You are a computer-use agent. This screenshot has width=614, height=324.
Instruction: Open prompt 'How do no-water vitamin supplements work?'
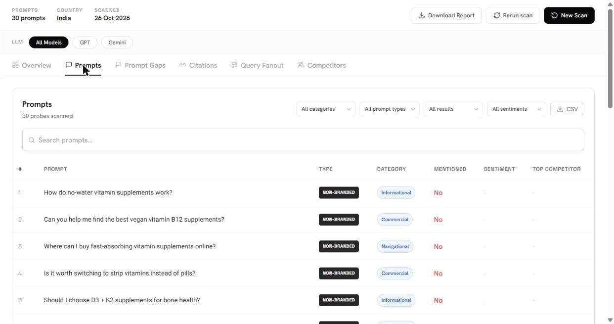(x=108, y=192)
